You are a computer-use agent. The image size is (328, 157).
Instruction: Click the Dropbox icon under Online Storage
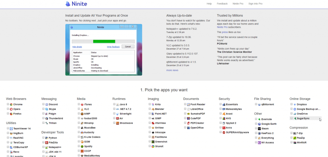click(295, 104)
